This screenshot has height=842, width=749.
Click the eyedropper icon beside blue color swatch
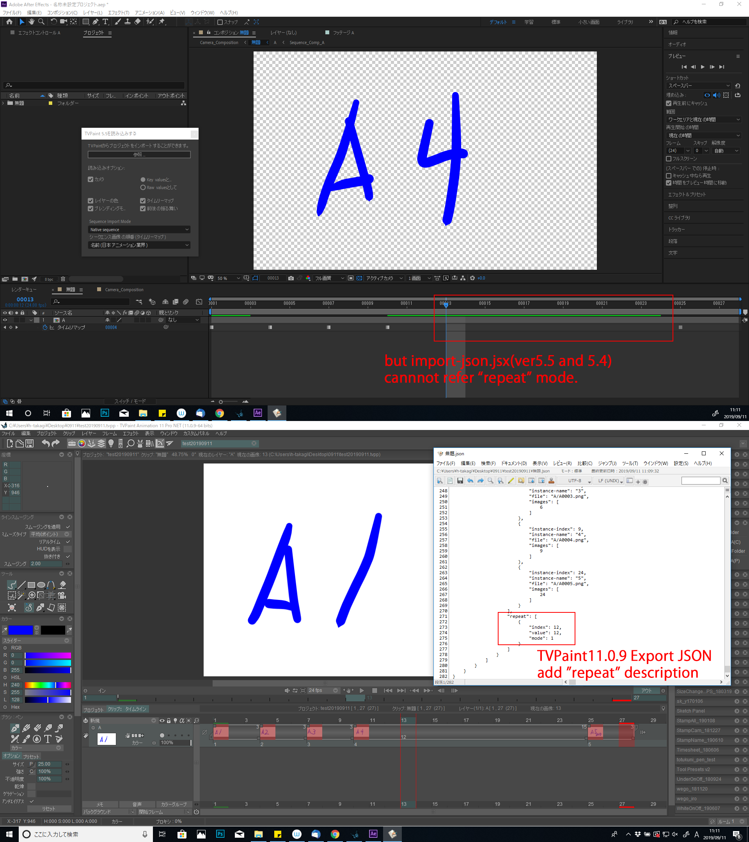click(x=5, y=630)
